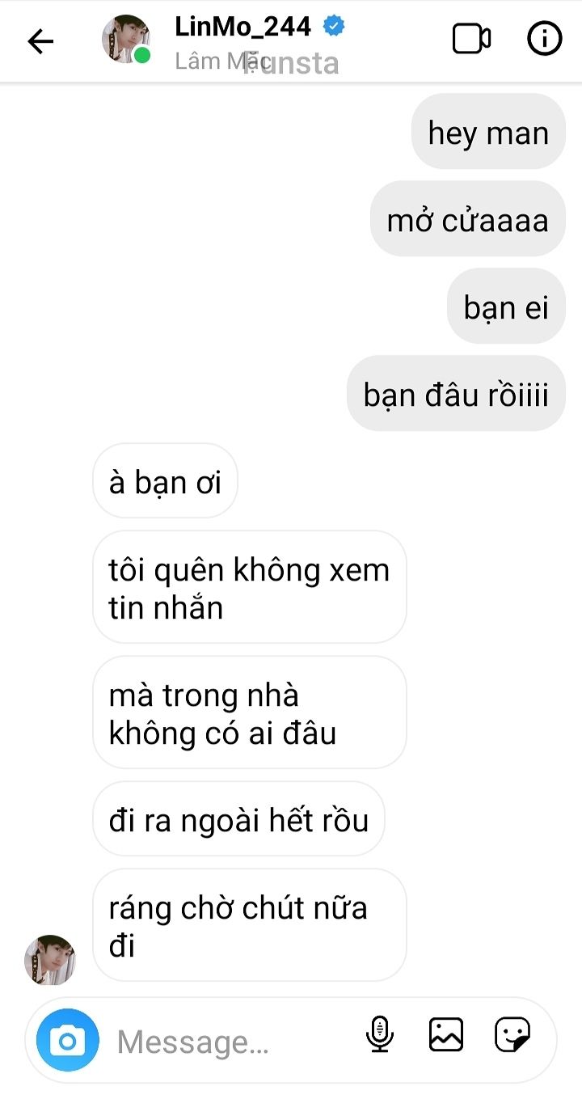Tap the back arrow icon
The height and width of the screenshot is (1099, 582).
(40, 41)
